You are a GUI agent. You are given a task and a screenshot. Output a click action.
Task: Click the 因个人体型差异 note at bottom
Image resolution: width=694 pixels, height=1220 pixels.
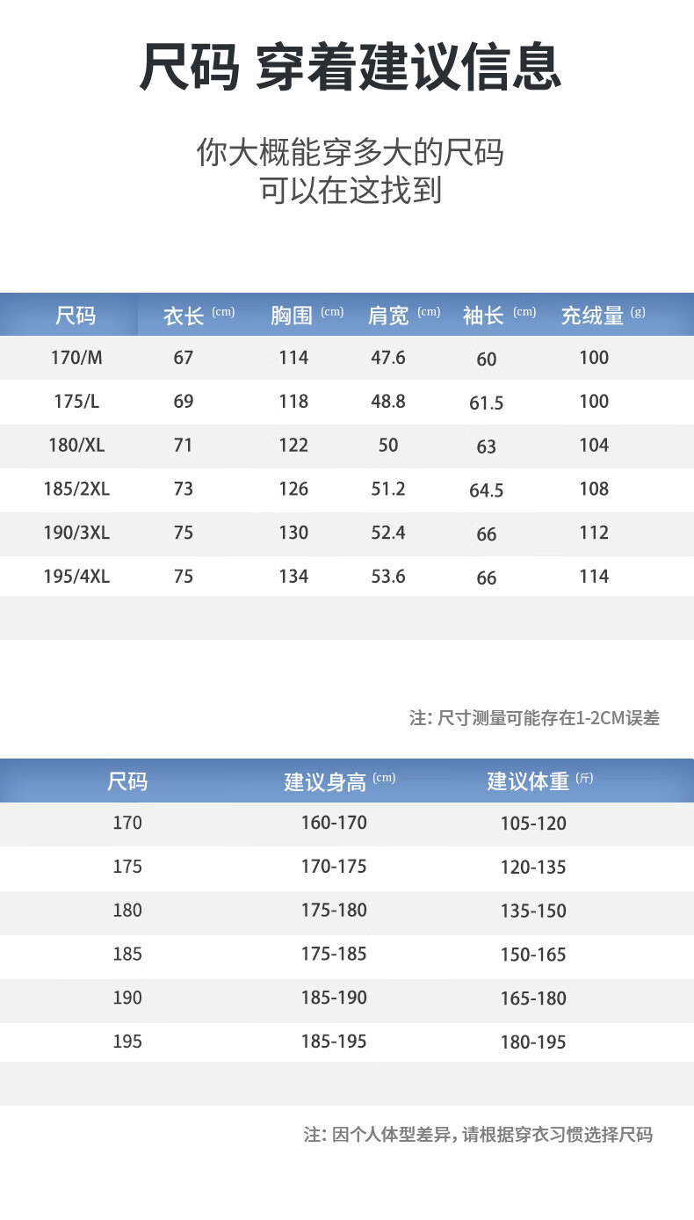(x=479, y=1135)
